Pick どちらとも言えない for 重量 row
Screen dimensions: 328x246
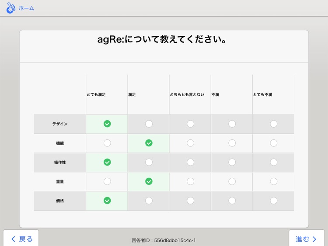click(x=190, y=182)
